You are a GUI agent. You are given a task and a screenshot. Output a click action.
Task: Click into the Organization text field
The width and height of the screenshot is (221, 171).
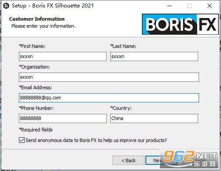(x=109, y=77)
